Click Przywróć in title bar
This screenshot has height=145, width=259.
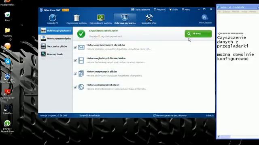coord(160,10)
